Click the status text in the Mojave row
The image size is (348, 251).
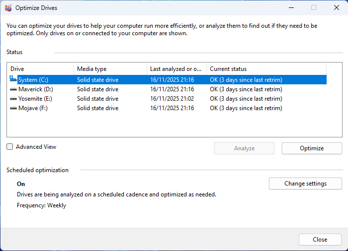click(x=246, y=108)
